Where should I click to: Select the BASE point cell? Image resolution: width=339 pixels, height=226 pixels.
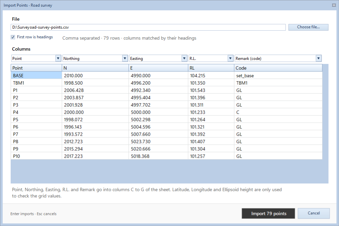pos(36,76)
